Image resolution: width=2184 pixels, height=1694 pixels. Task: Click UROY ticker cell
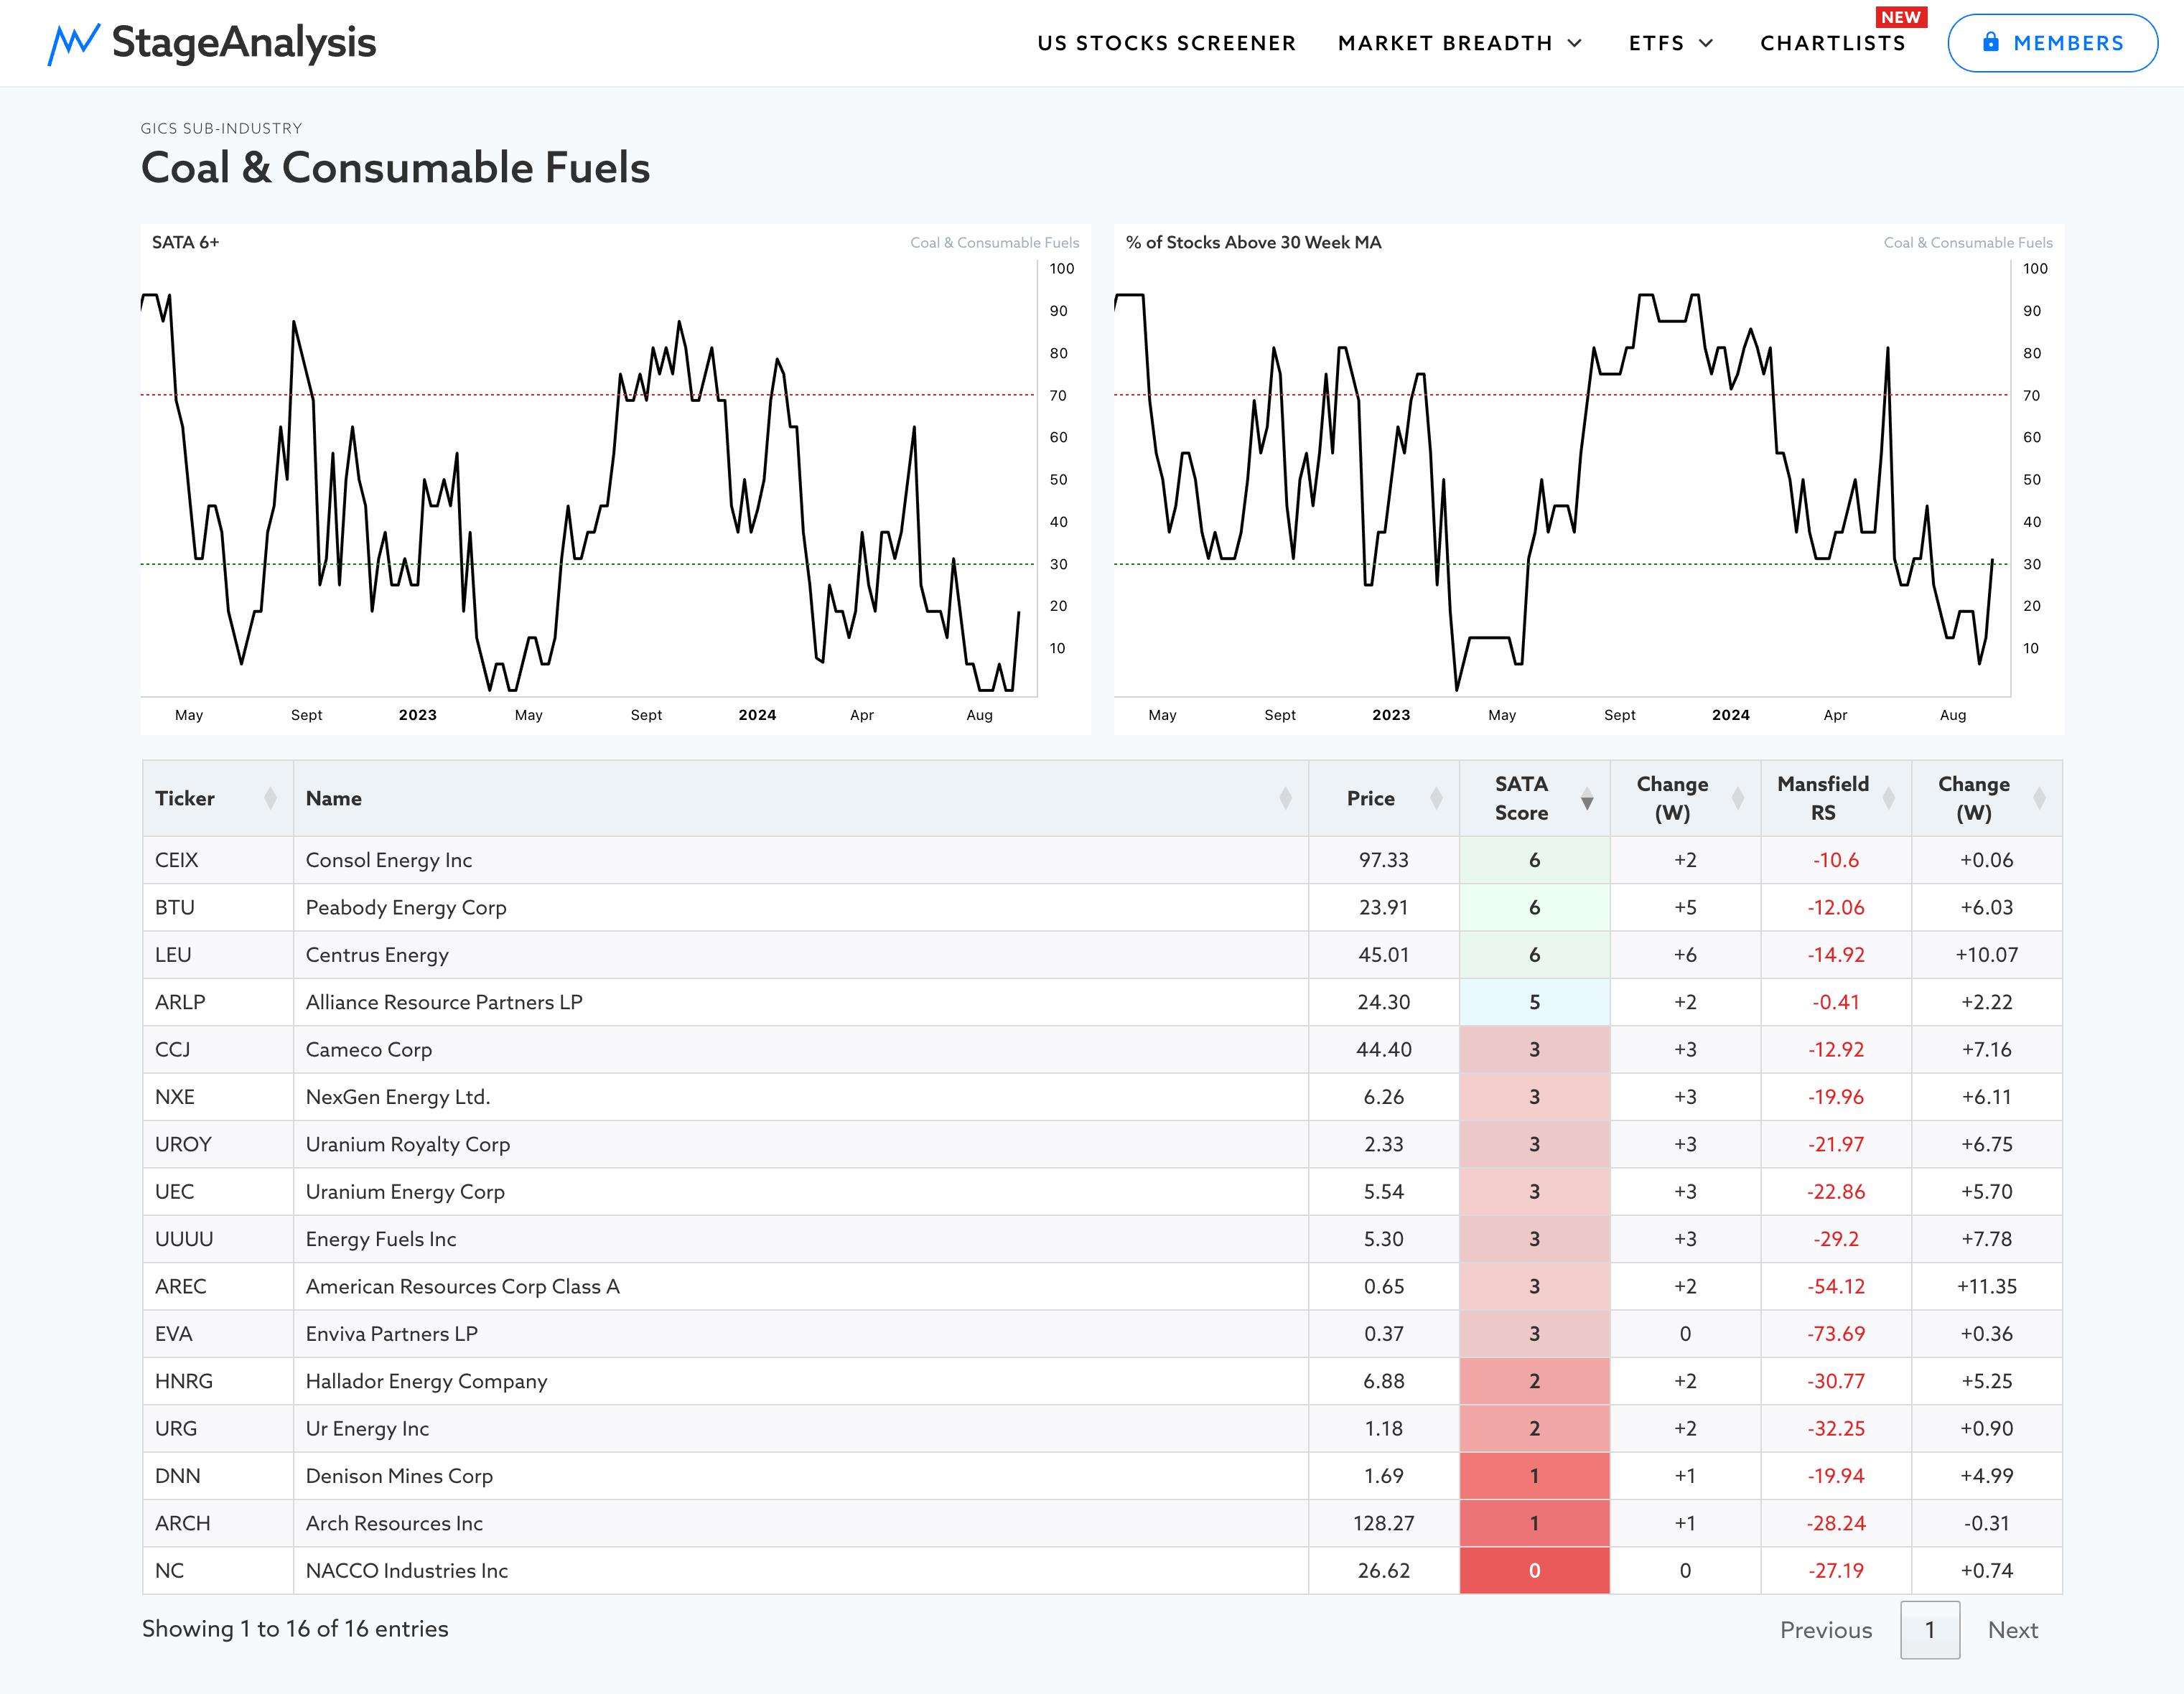coord(218,1144)
